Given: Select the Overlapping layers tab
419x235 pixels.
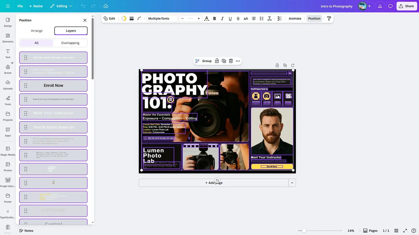Looking at the screenshot, I should click(70, 43).
